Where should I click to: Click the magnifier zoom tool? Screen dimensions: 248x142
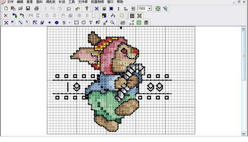[112, 23]
